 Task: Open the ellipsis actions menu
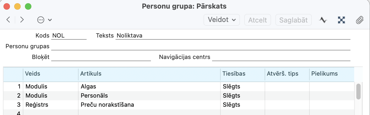pos(40,20)
